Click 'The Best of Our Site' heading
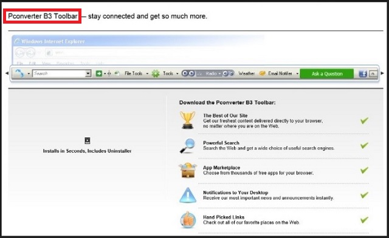389x238 pixels. [225, 116]
